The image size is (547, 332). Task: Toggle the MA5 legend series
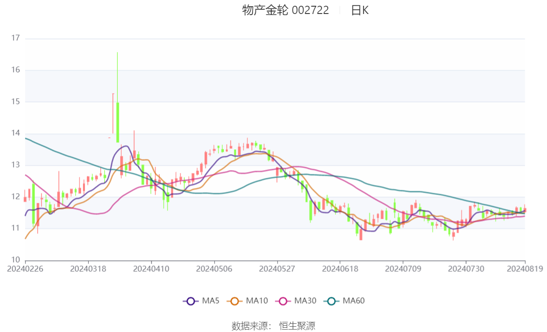[201, 301]
